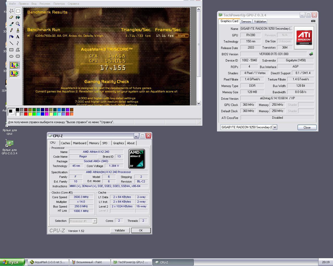Screen dimensions: 333x266
Task: Open the Правка menu in Paint
Action: coord(24,4)
